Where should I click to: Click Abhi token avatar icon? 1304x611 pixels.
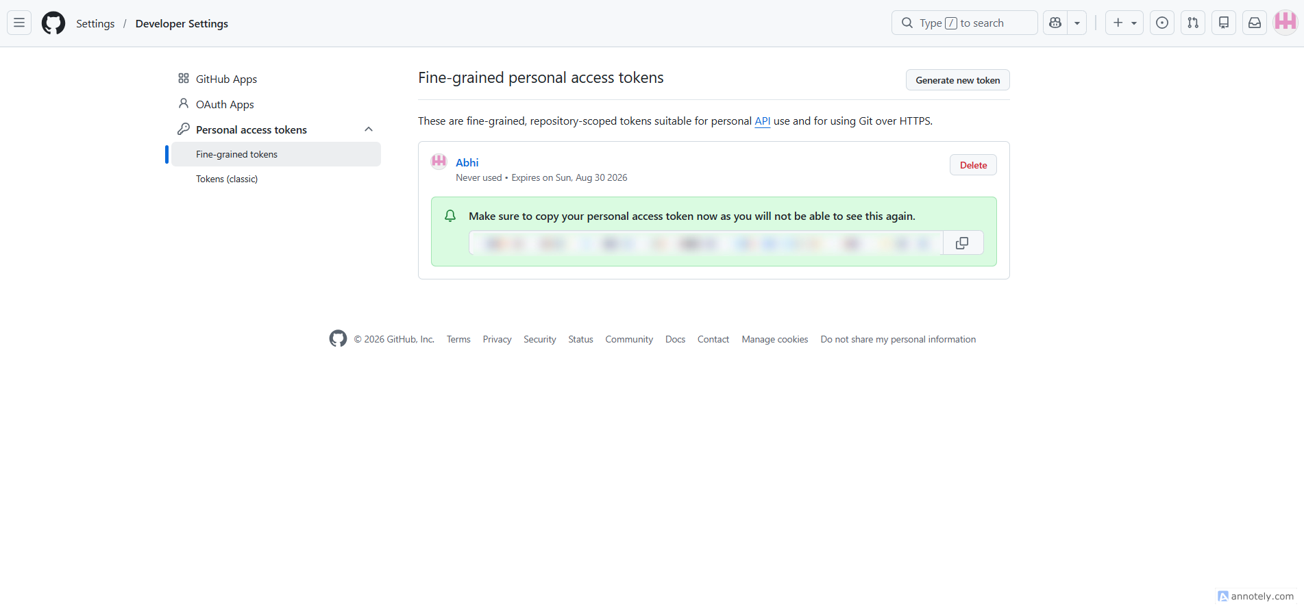pos(439,162)
